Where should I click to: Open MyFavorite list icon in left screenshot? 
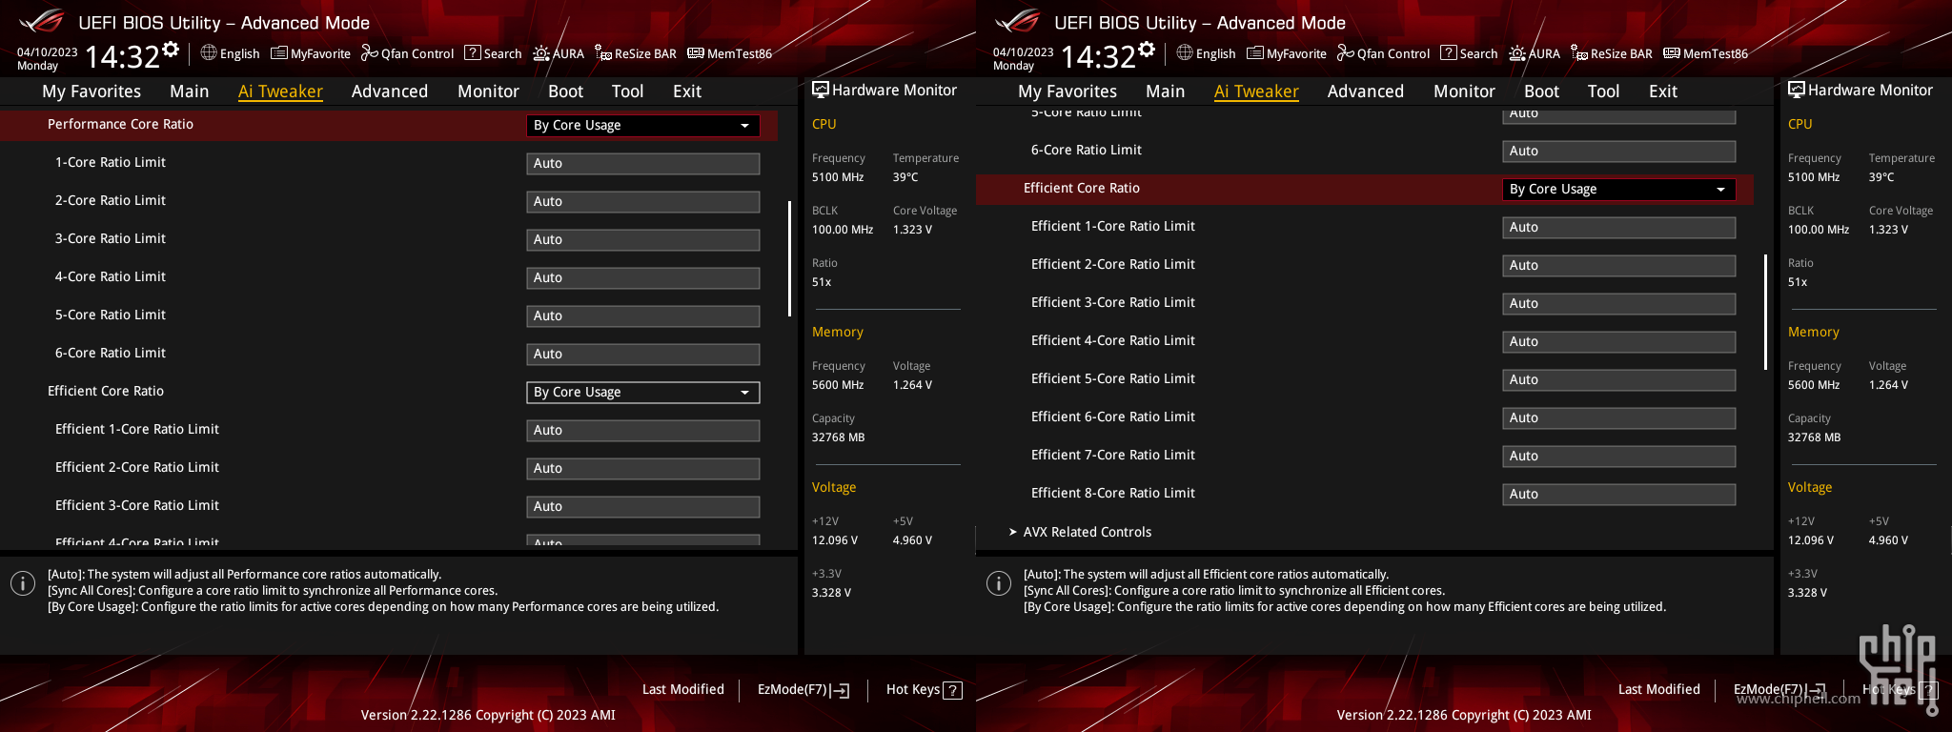tap(279, 53)
